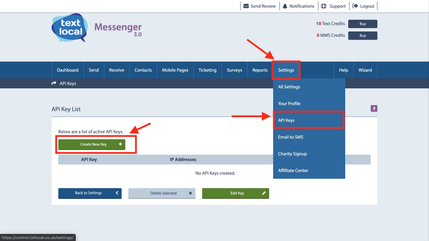This screenshot has width=429, height=241.
Task: Click the Create New Key button
Action: [x=92, y=144]
